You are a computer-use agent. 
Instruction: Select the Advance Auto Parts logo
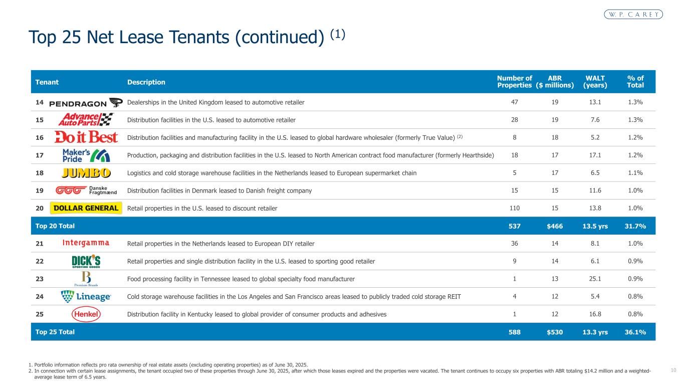click(86, 120)
